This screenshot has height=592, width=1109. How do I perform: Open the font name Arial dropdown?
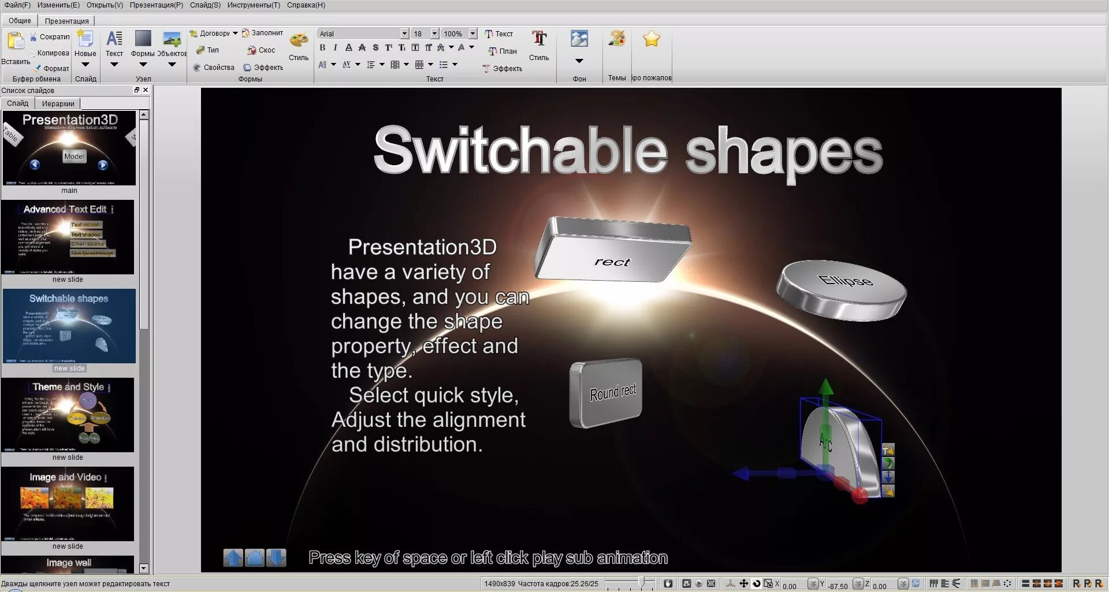click(x=404, y=33)
